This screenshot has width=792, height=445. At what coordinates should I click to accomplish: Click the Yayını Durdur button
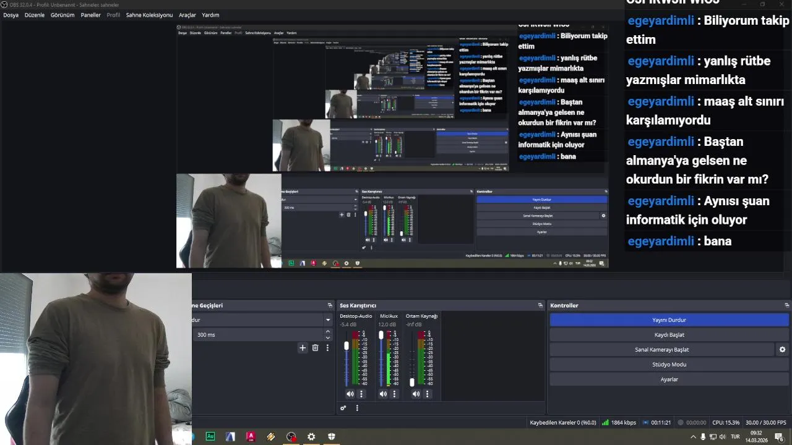tap(669, 320)
